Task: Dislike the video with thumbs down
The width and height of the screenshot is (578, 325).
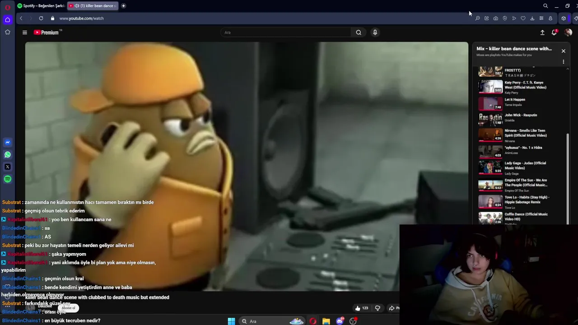Action: pyautogui.click(x=378, y=308)
